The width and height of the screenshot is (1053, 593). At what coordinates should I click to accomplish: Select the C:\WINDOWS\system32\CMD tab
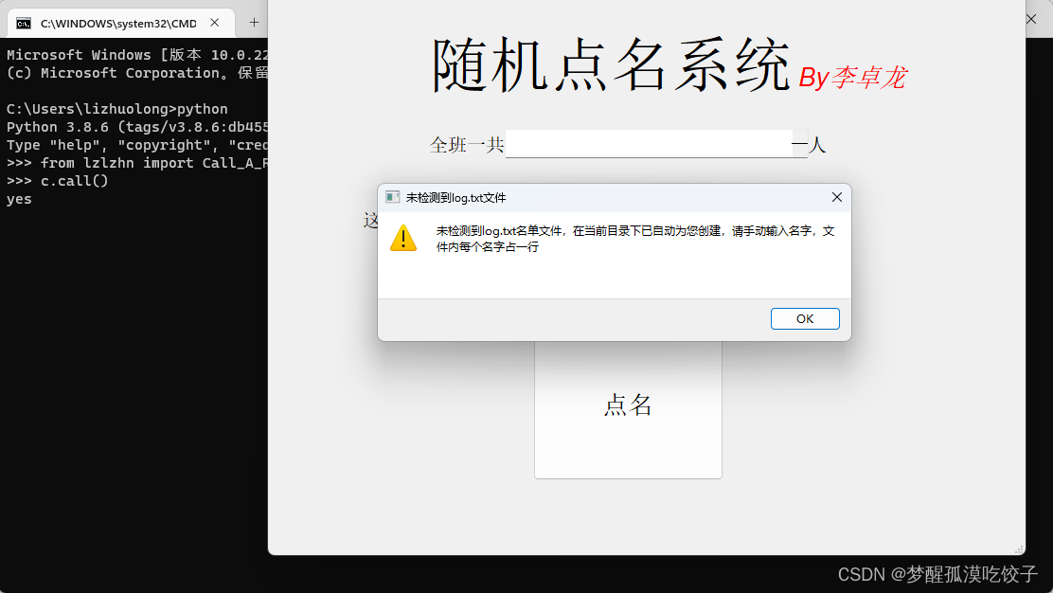[121, 24]
